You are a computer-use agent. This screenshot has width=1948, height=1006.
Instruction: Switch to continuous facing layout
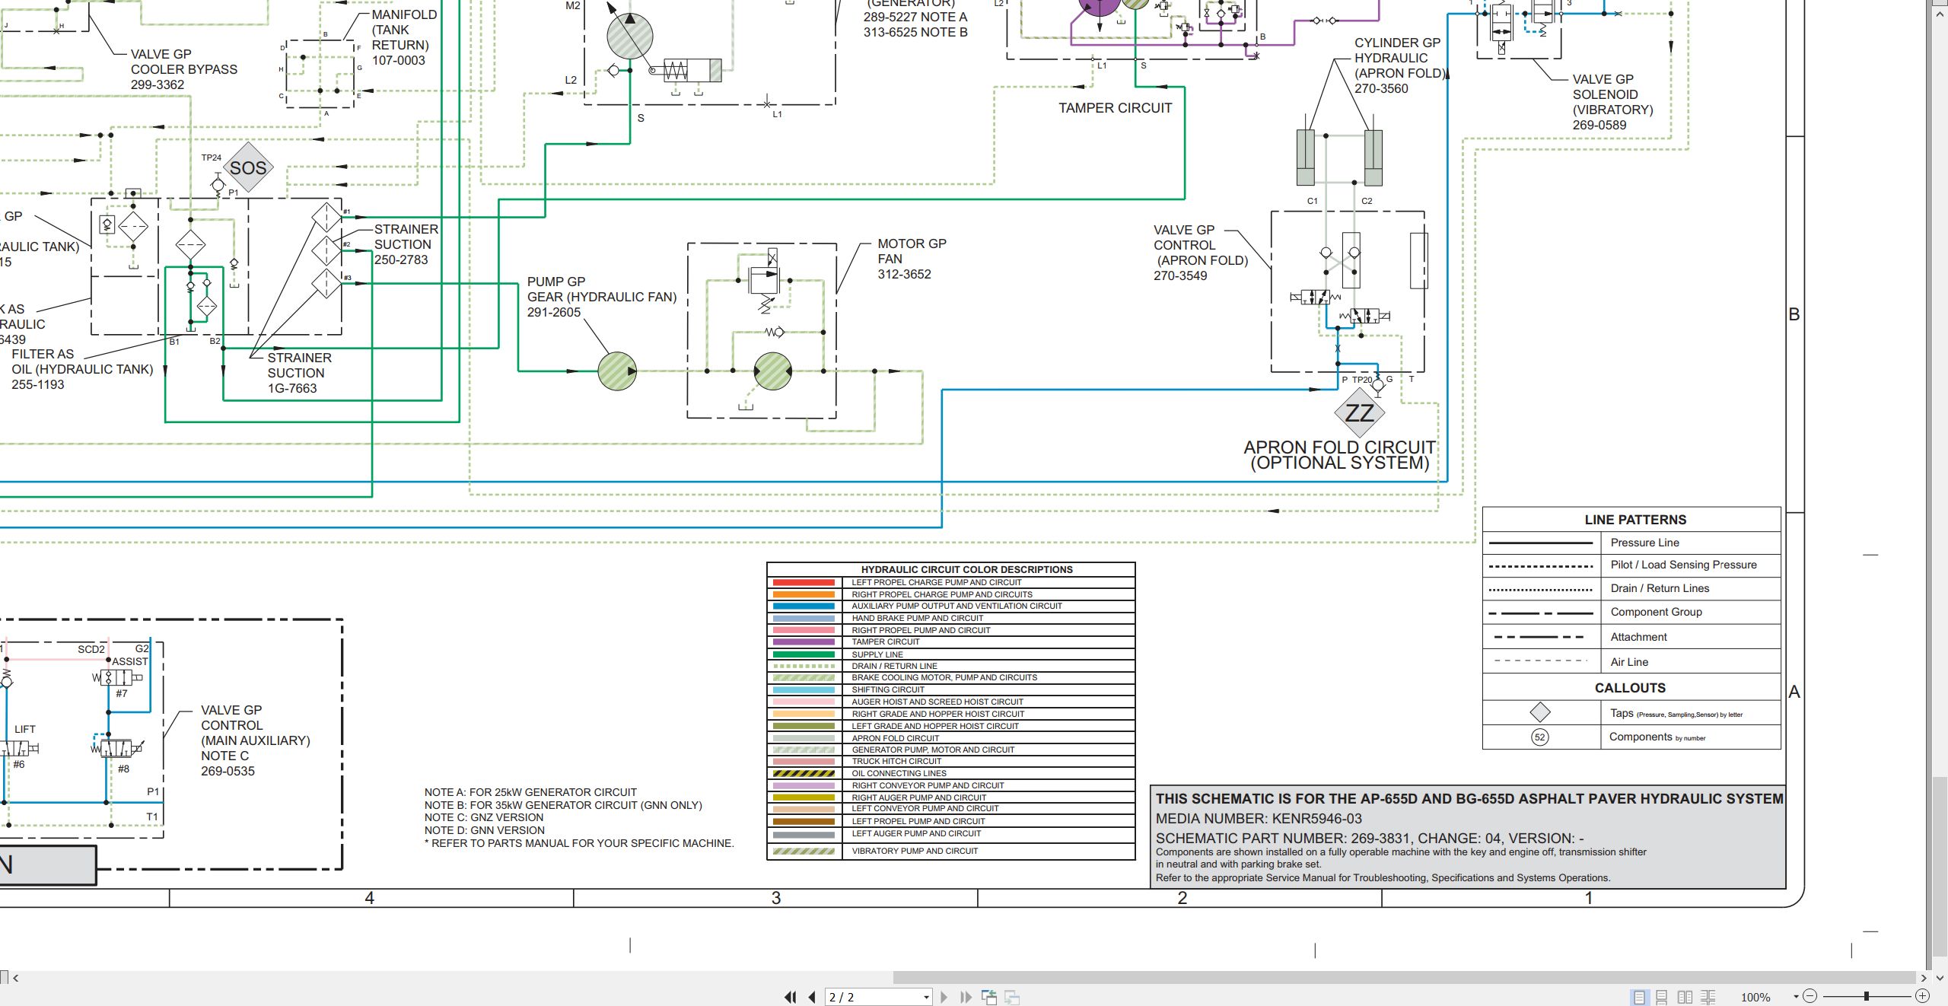[1708, 997]
